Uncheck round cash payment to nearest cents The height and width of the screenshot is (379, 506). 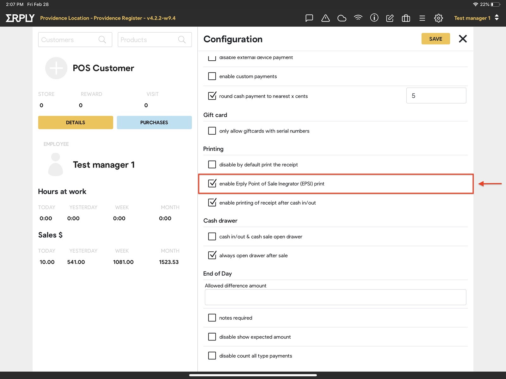(x=212, y=95)
